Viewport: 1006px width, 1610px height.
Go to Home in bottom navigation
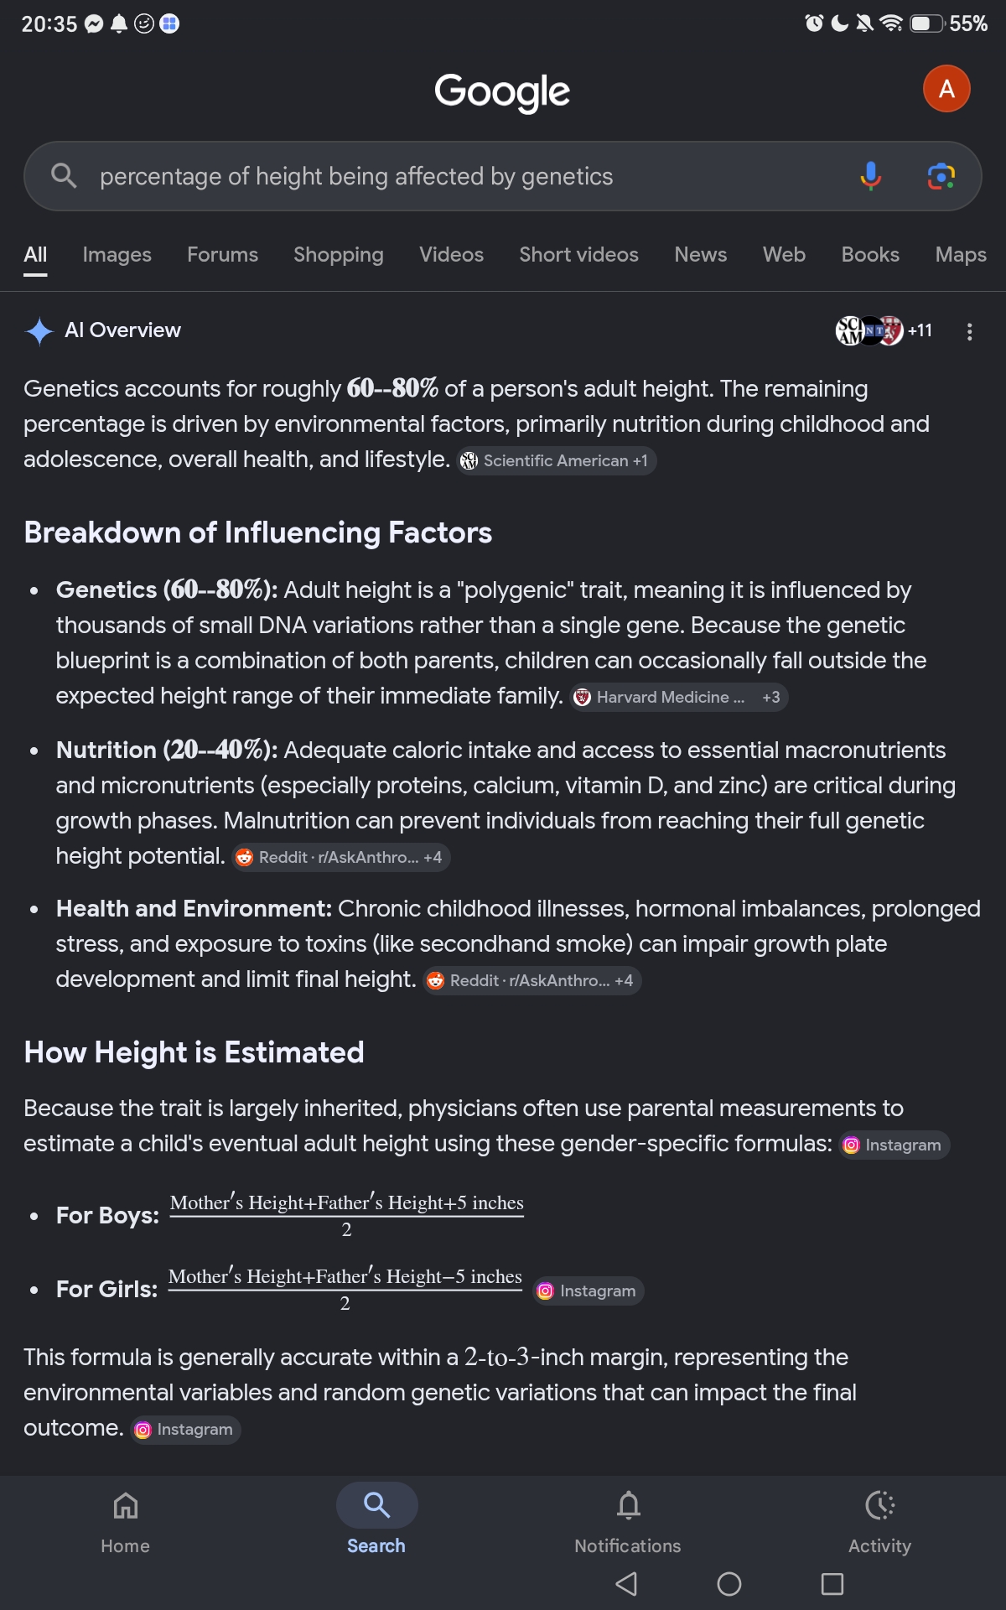[x=126, y=1521]
